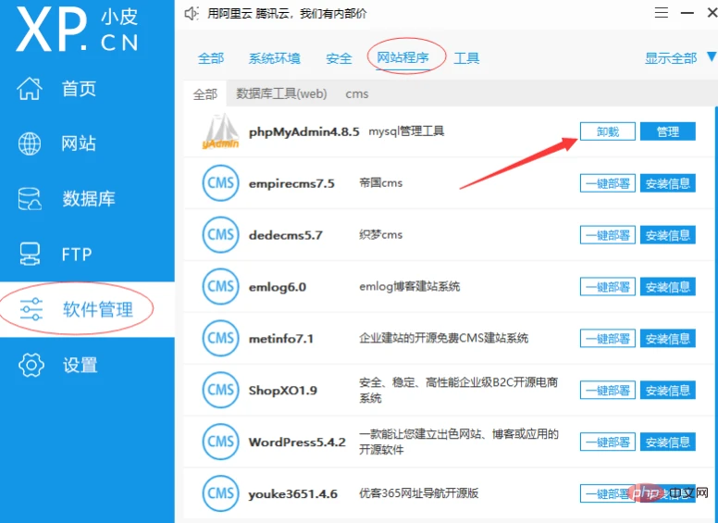
Task: Open 首页 in the sidebar
Action: [87, 88]
